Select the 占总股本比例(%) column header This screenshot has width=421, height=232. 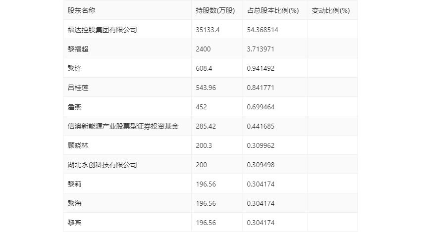click(x=273, y=10)
